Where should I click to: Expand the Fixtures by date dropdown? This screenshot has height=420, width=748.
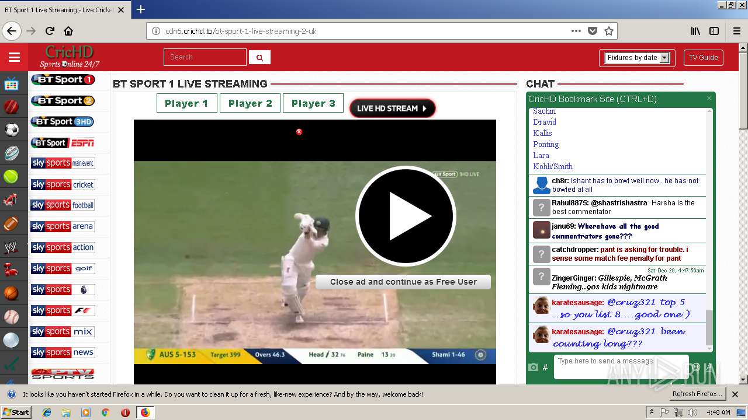coord(637,58)
